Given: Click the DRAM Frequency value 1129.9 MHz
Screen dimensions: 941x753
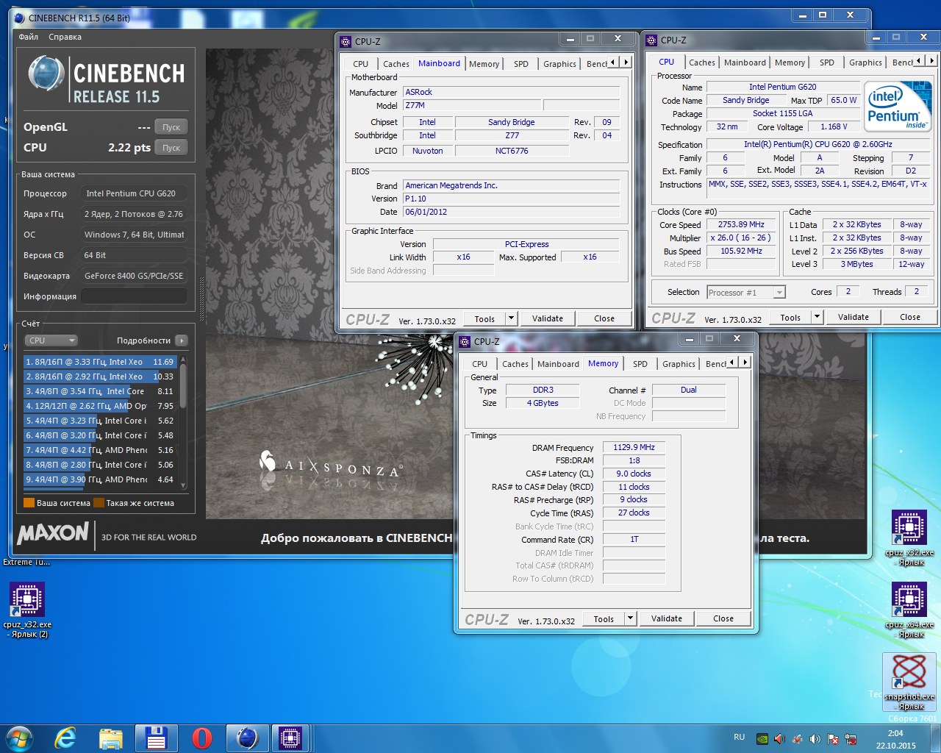Looking at the screenshot, I should coord(634,447).
